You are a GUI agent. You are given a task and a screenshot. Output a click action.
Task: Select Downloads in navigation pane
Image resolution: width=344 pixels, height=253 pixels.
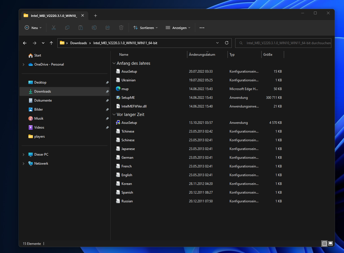(x=64, y=91)
